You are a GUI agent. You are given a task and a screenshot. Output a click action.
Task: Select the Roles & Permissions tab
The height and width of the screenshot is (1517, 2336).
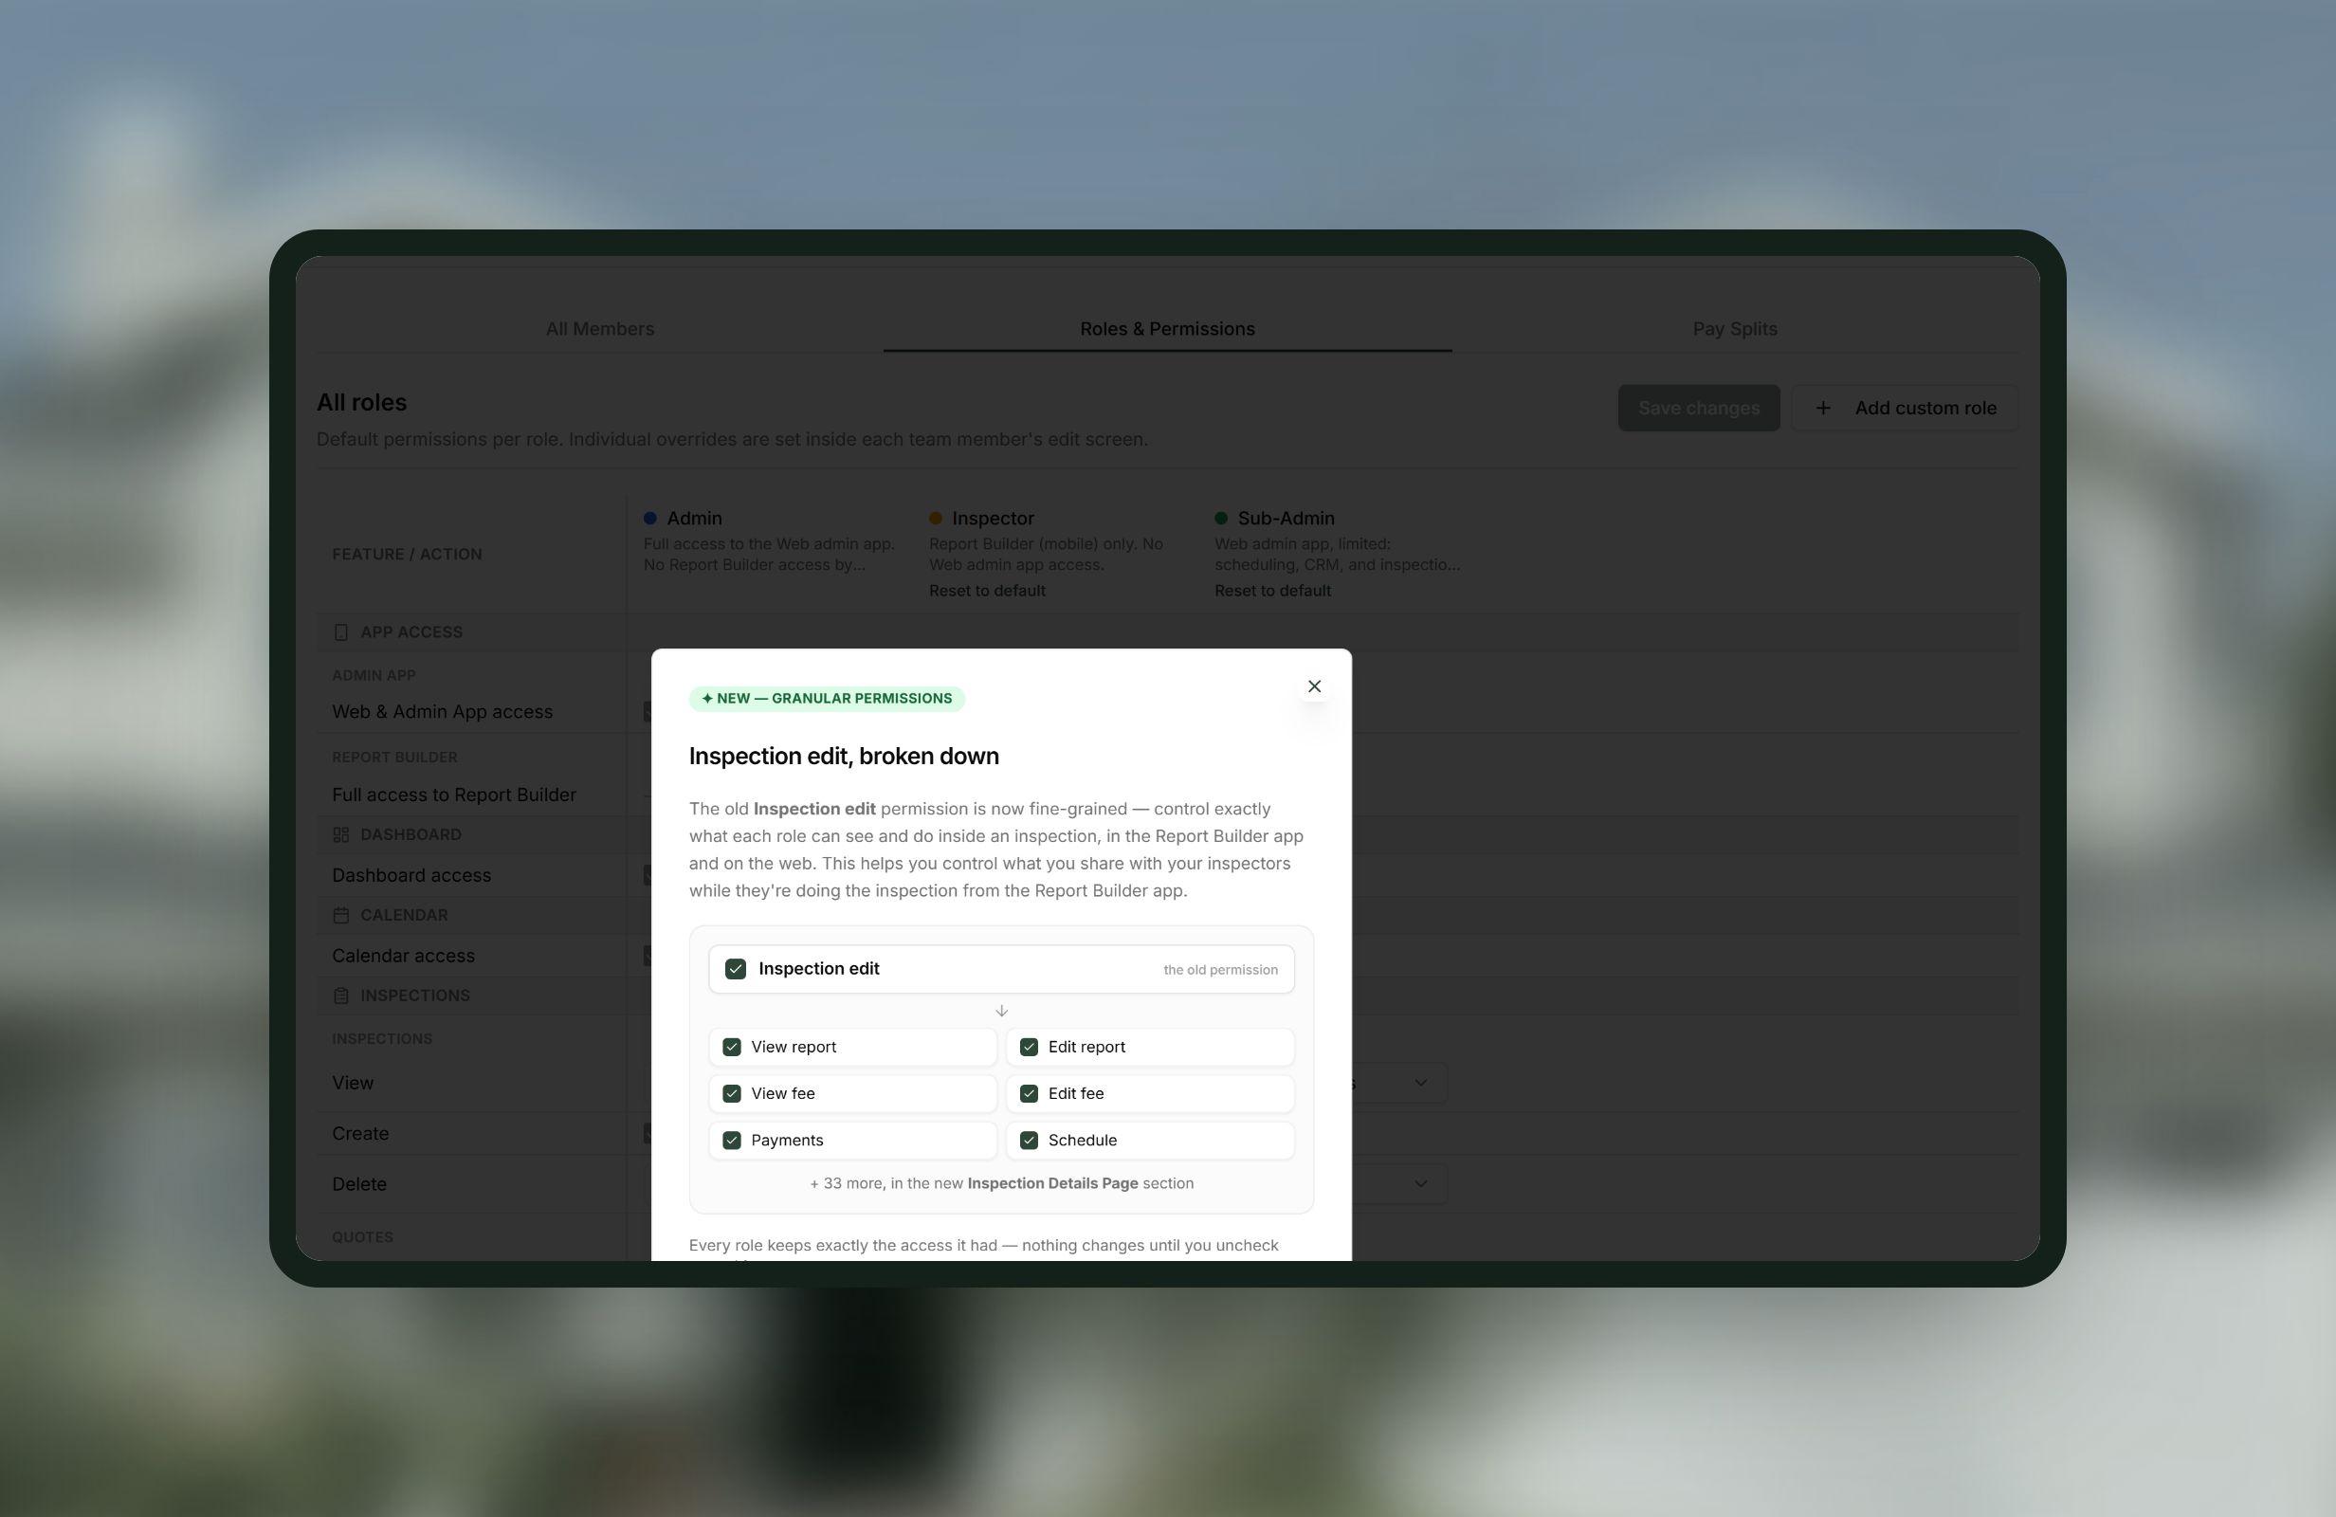click(x=1167, y=329)
